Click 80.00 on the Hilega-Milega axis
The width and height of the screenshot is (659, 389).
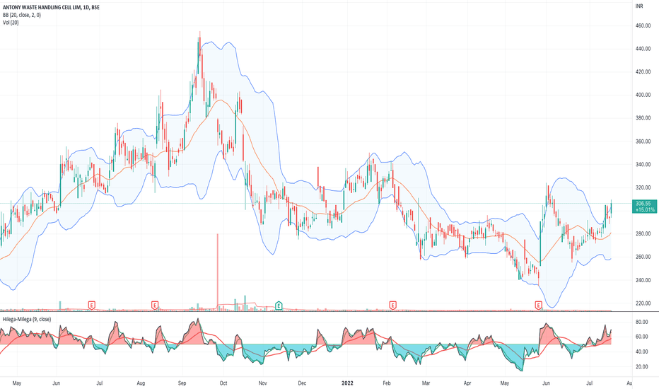[642, 322]
